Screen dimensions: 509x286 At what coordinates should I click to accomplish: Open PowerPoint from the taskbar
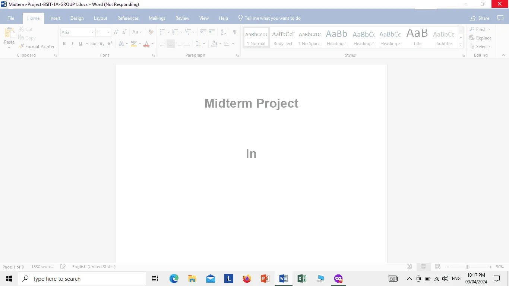point(265,279)
